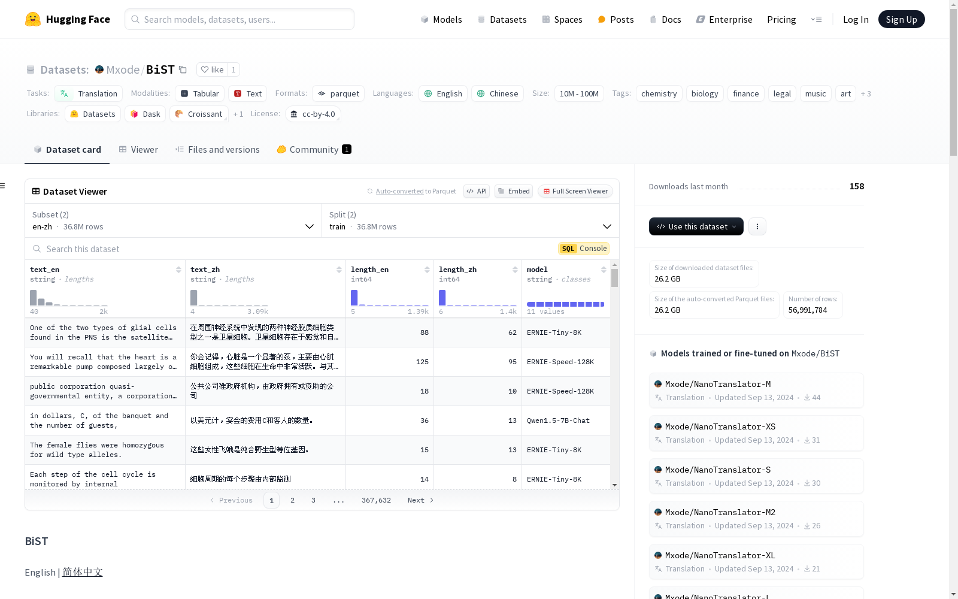Open the Mxode/NanoTranslator-M2 model card
Screen dimensions: 958x599
point(756,519)
